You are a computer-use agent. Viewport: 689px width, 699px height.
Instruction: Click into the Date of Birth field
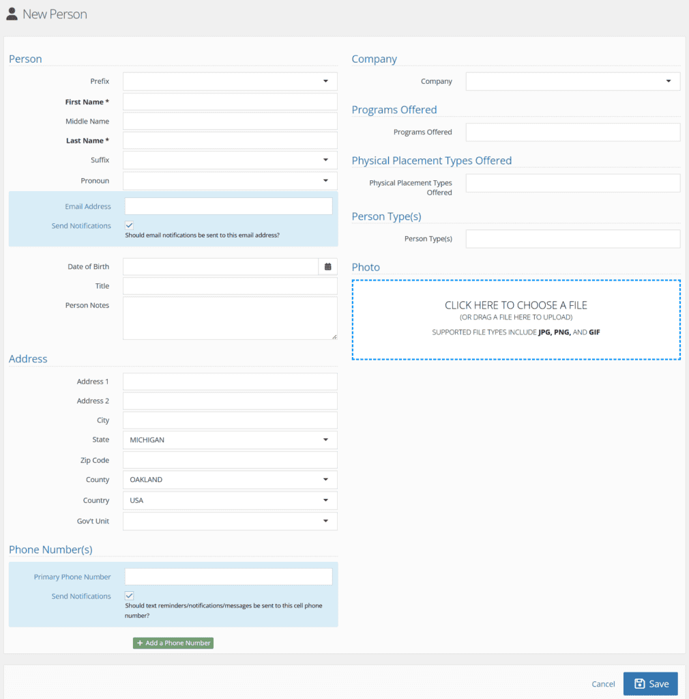coord(220,267)
